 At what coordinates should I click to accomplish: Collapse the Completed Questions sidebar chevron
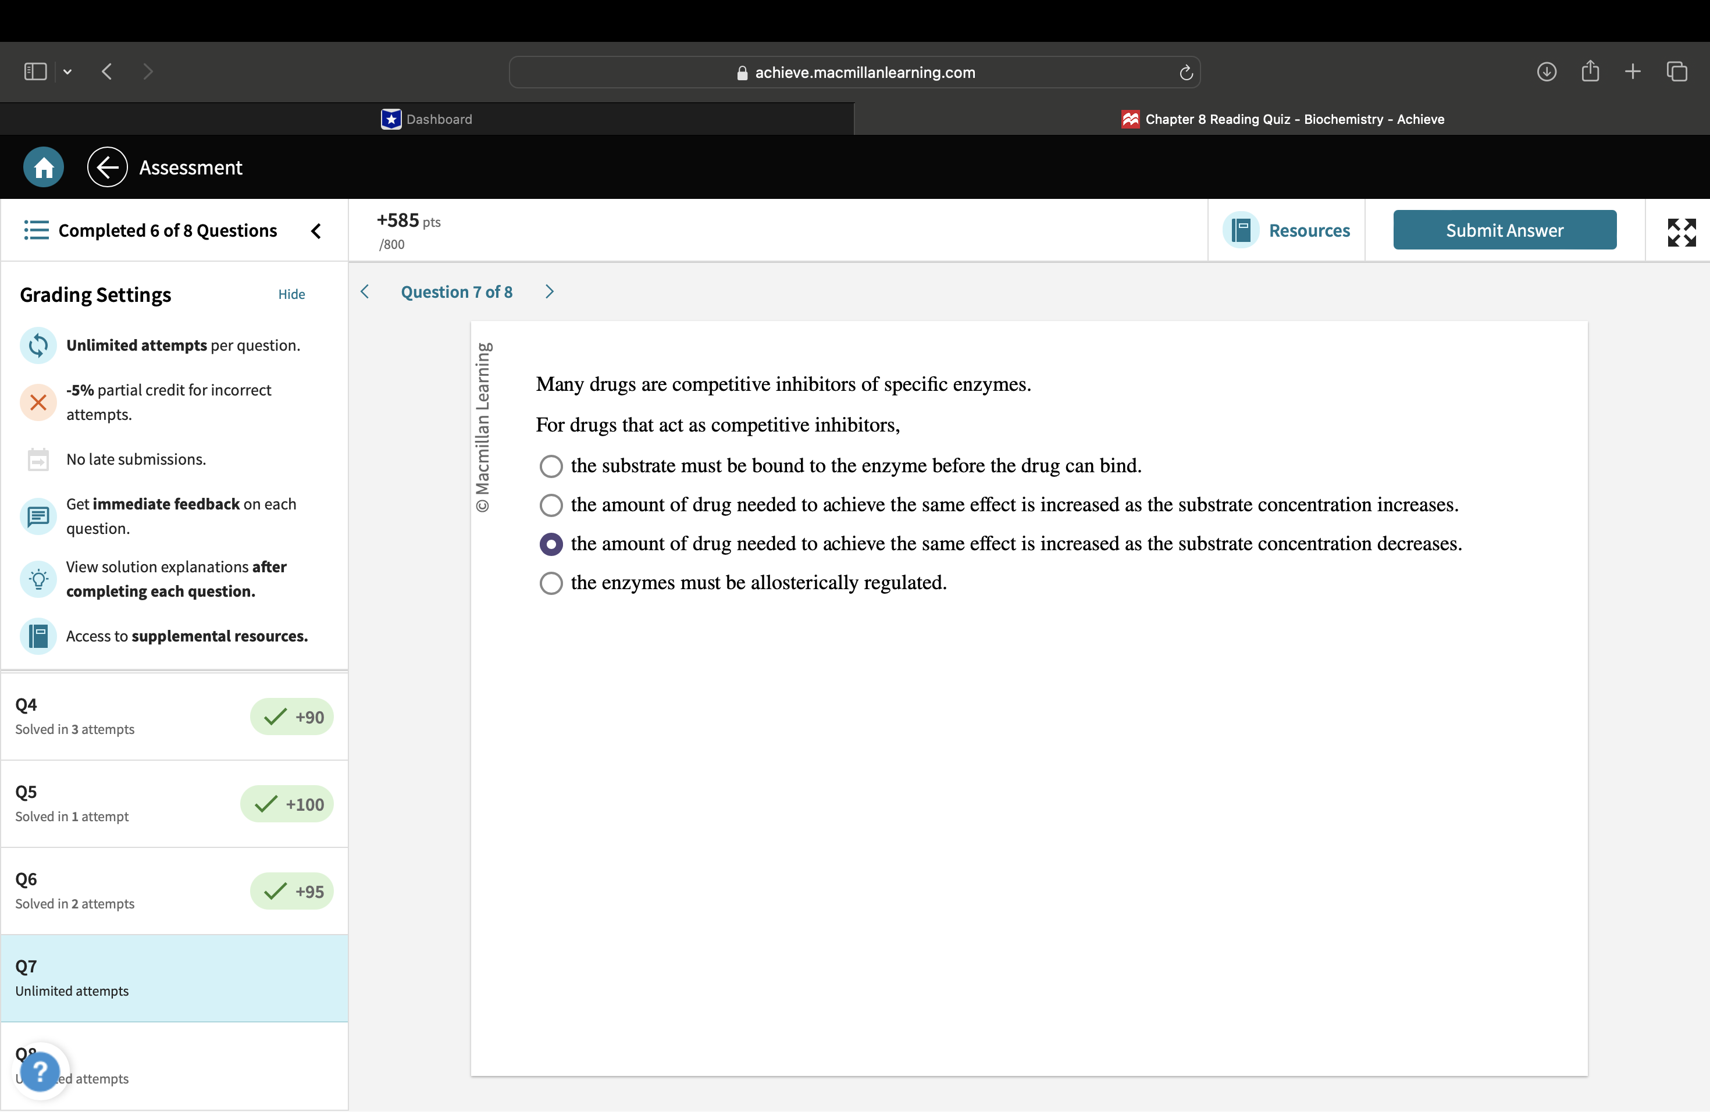pyautogui.click(x=316, y=230)
